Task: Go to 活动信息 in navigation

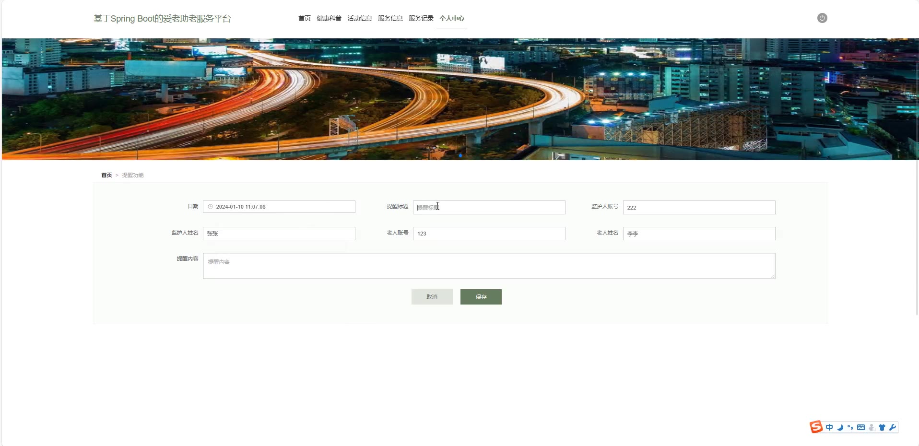Action: pyautogui.click(x=360, y=18)
